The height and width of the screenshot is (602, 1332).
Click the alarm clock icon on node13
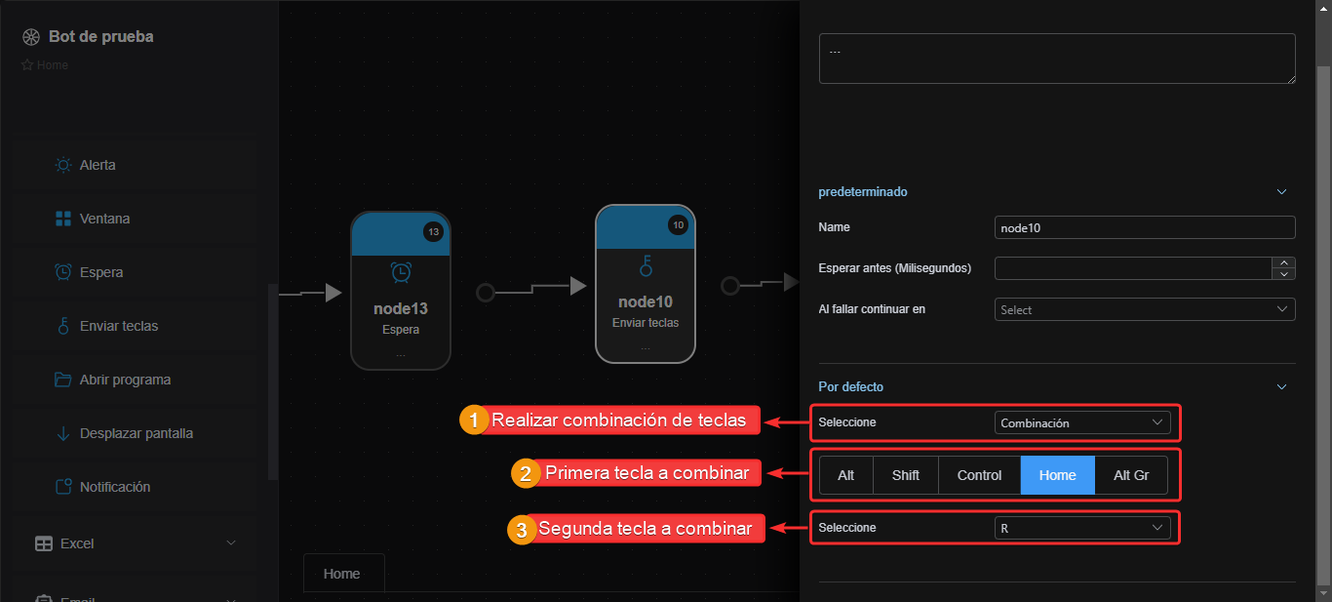[401, 272]
